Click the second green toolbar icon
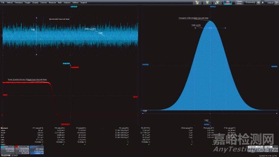The height and width of the screenshot is (157, 279). (x=217, y=3)
